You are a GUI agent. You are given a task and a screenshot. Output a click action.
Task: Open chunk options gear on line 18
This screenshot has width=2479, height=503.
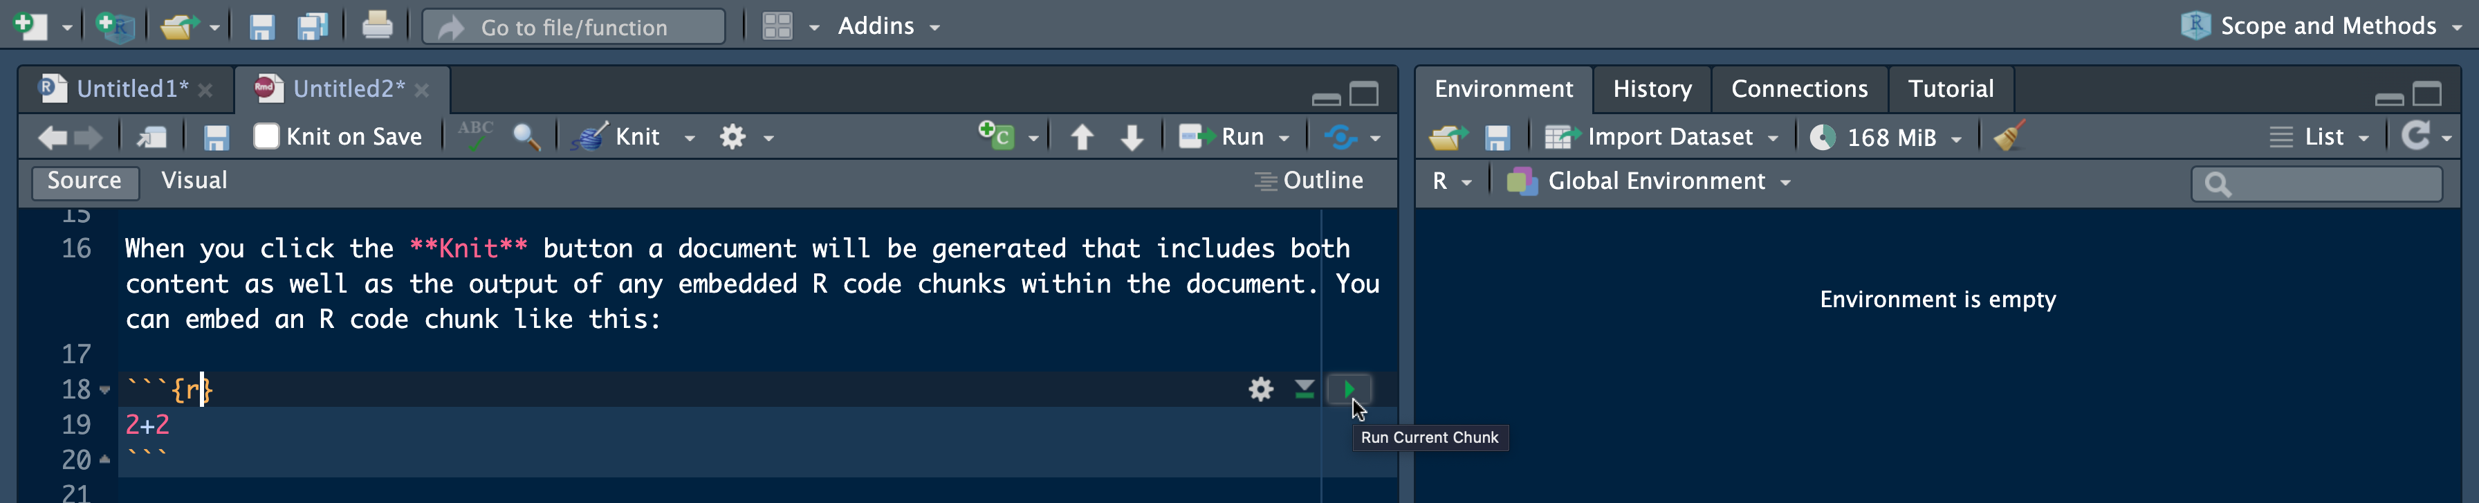[1261, 390]
